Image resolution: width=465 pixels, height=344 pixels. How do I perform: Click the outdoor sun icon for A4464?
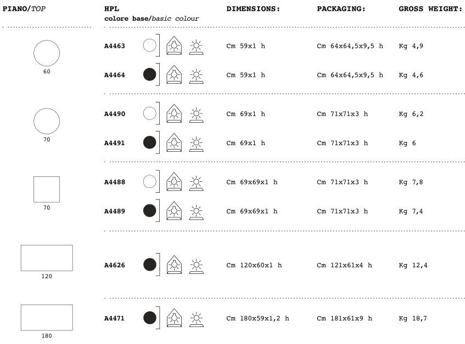[196, 75]
